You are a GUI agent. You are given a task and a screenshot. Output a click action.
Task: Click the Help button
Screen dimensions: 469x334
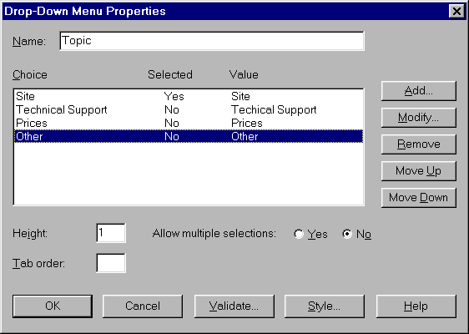(x=416, y=306)
